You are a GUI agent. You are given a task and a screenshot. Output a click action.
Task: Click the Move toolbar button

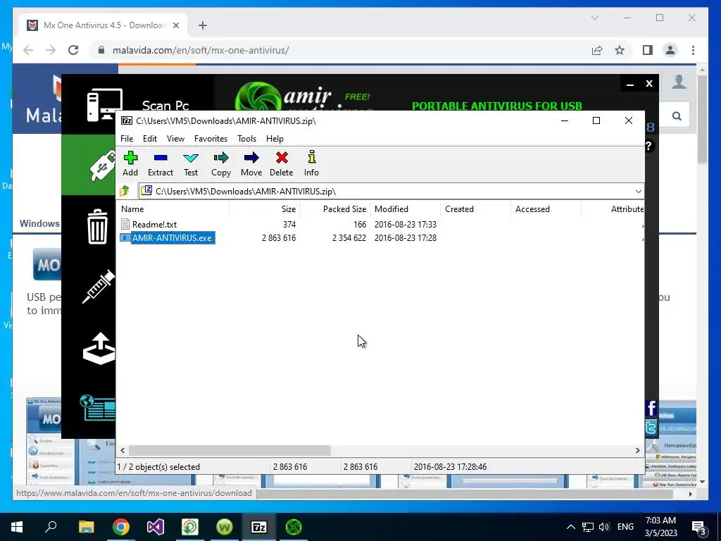251,163
